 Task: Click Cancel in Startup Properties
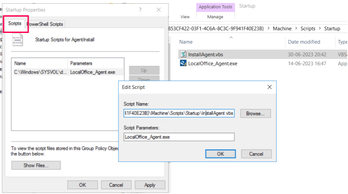tap(116, 185)
